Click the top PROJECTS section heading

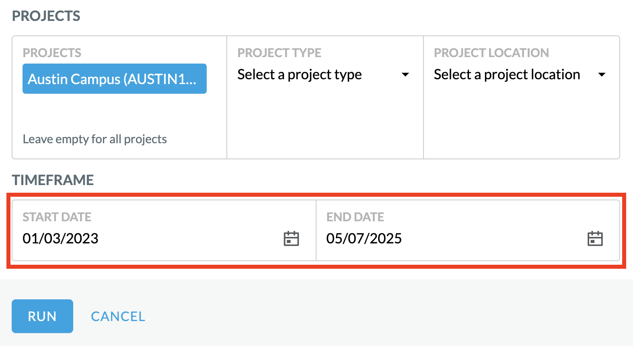pyautogui.click(x=46, y=16)
